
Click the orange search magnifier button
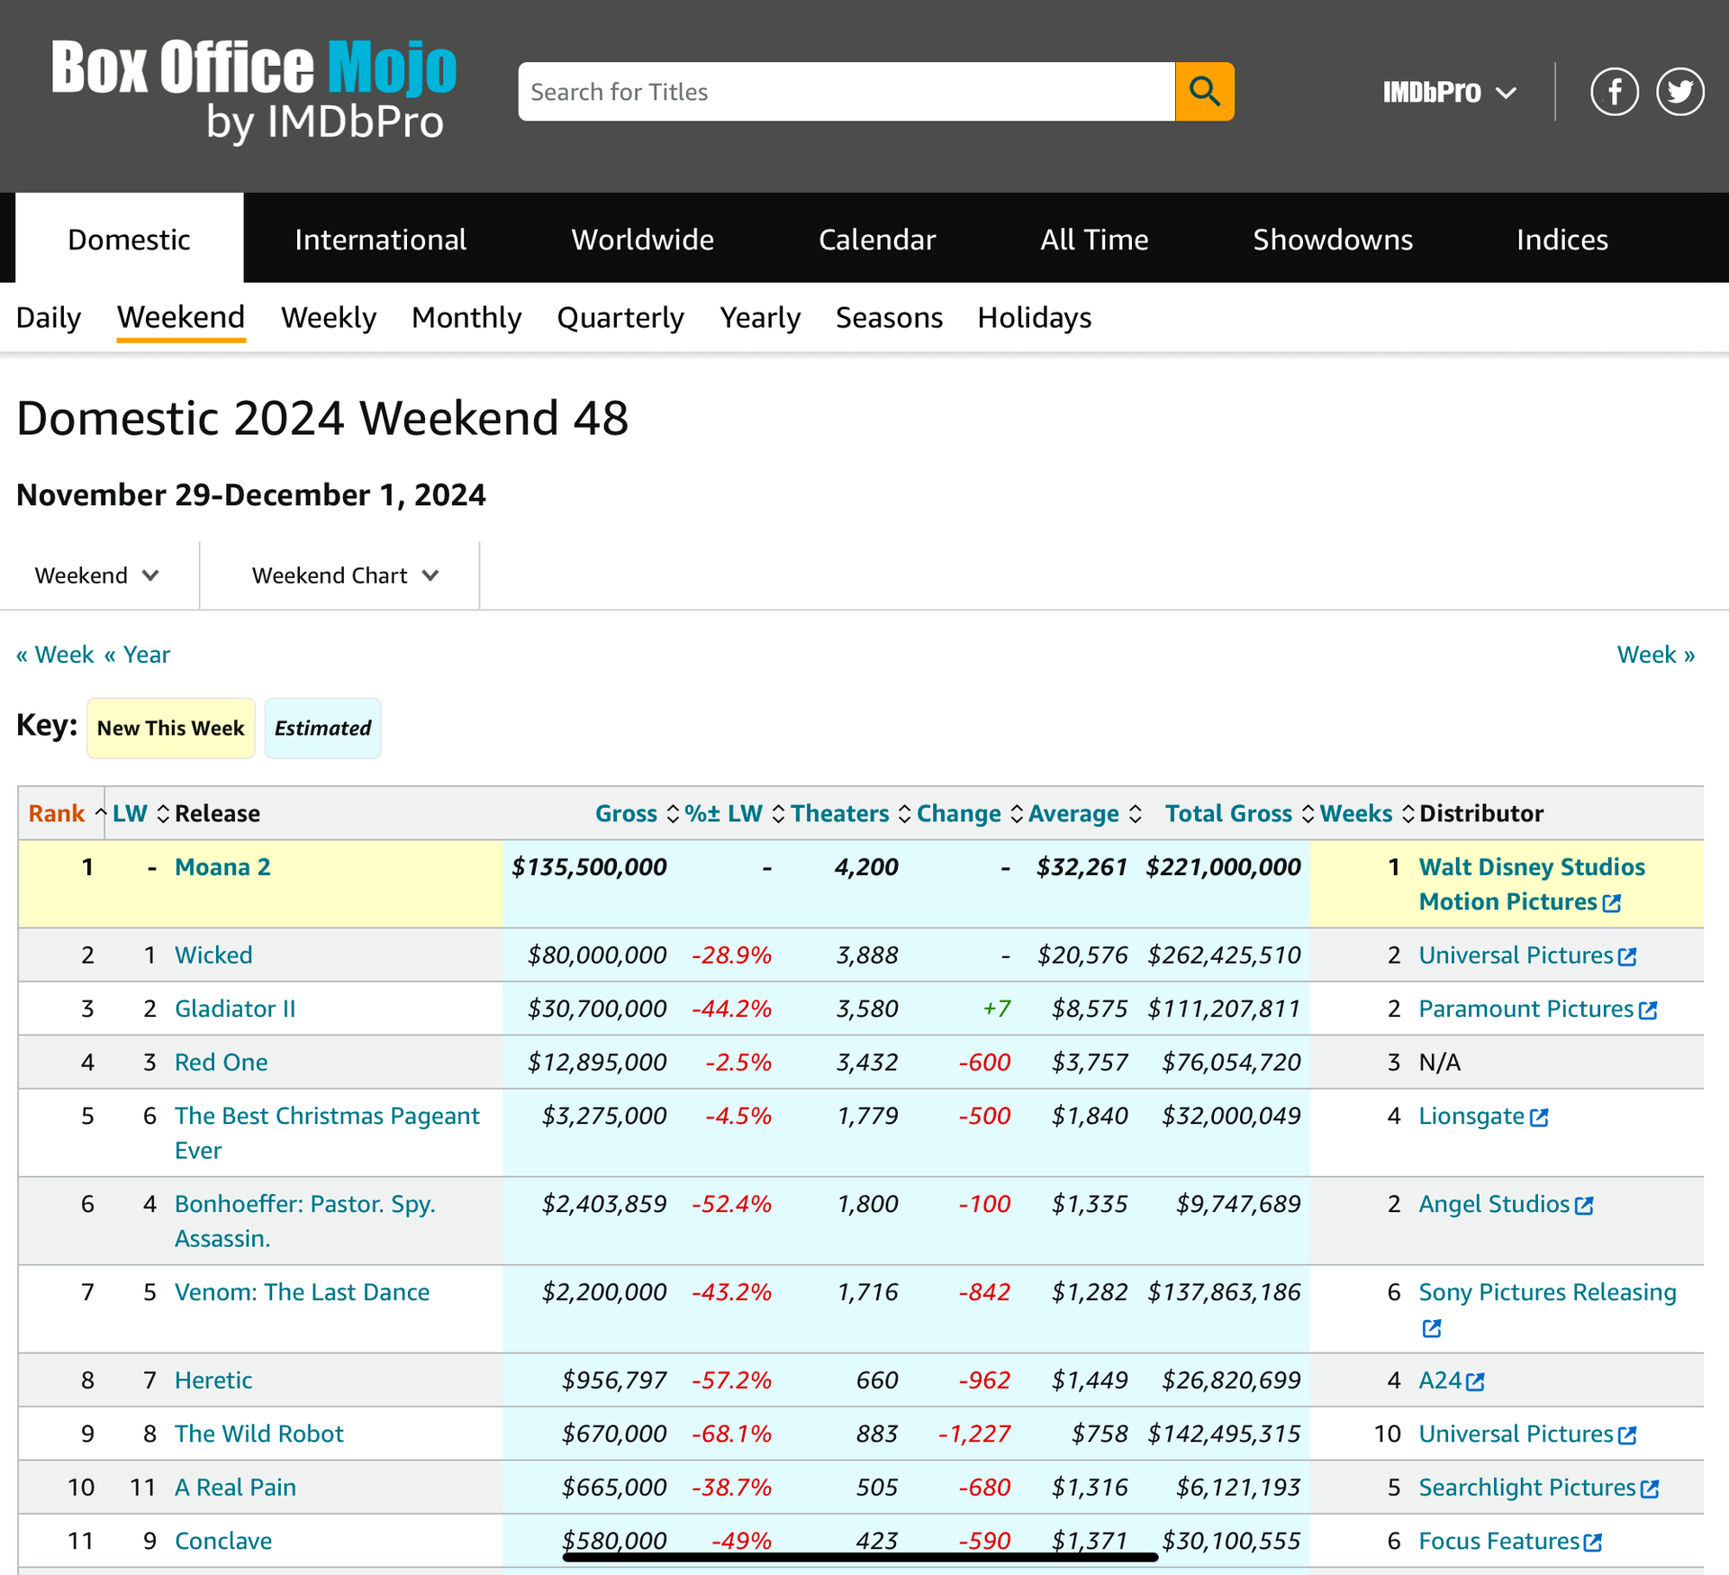(1204, 91)
